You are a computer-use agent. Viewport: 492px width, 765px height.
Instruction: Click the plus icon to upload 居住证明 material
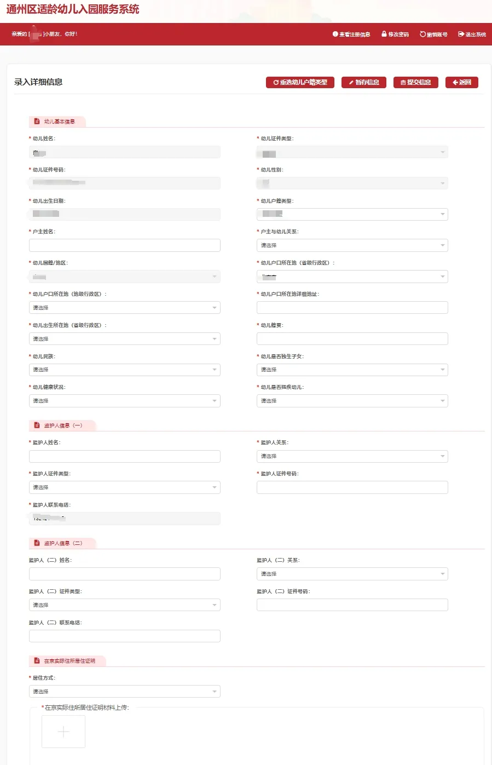[63, 732]
